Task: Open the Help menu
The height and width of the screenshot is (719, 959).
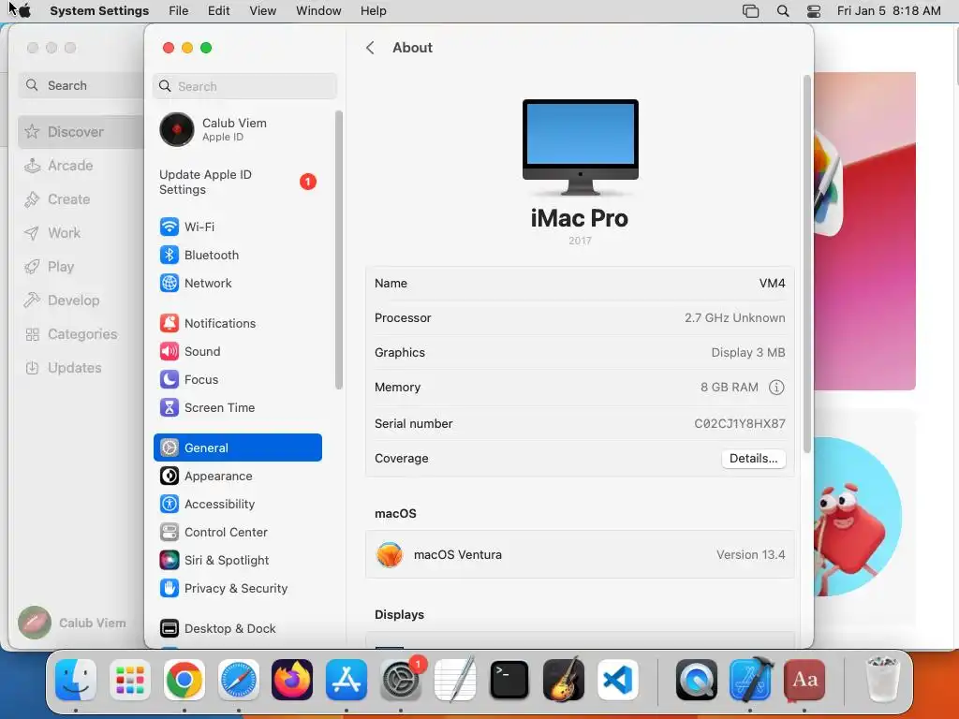Action: click(x=373, y=11)
